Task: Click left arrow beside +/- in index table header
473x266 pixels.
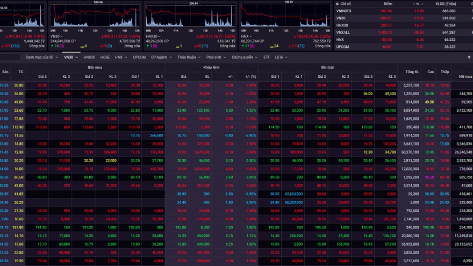Action: [x=414, y=4]
